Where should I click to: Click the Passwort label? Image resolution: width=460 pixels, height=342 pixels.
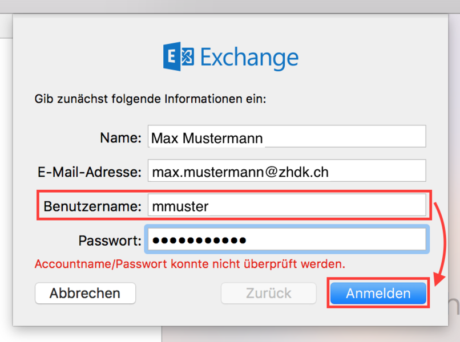click(110, 240)
